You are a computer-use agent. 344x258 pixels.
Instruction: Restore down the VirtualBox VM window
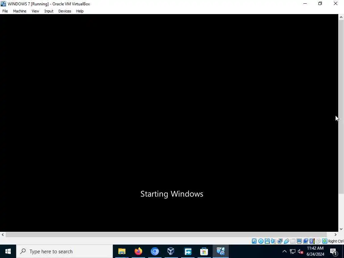click(x=320, y=3)
